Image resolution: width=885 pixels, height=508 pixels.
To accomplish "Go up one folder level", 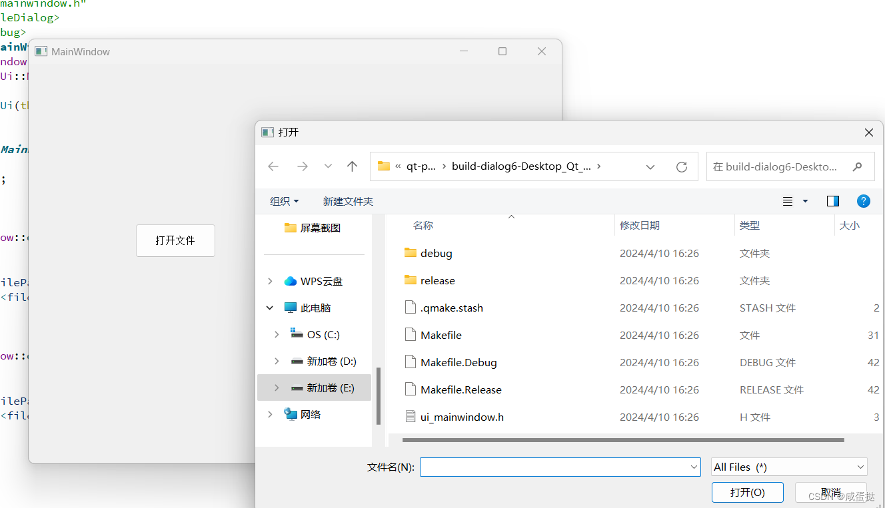I will point(352,166).
